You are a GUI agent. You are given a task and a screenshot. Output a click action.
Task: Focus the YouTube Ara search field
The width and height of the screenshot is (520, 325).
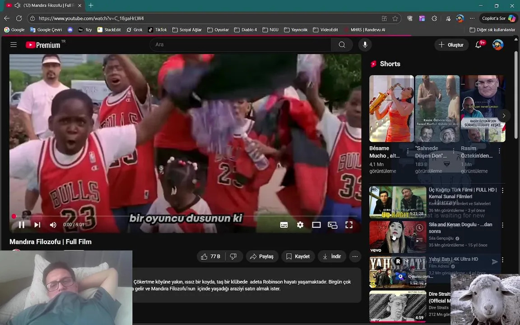click(x=241, y=44)
